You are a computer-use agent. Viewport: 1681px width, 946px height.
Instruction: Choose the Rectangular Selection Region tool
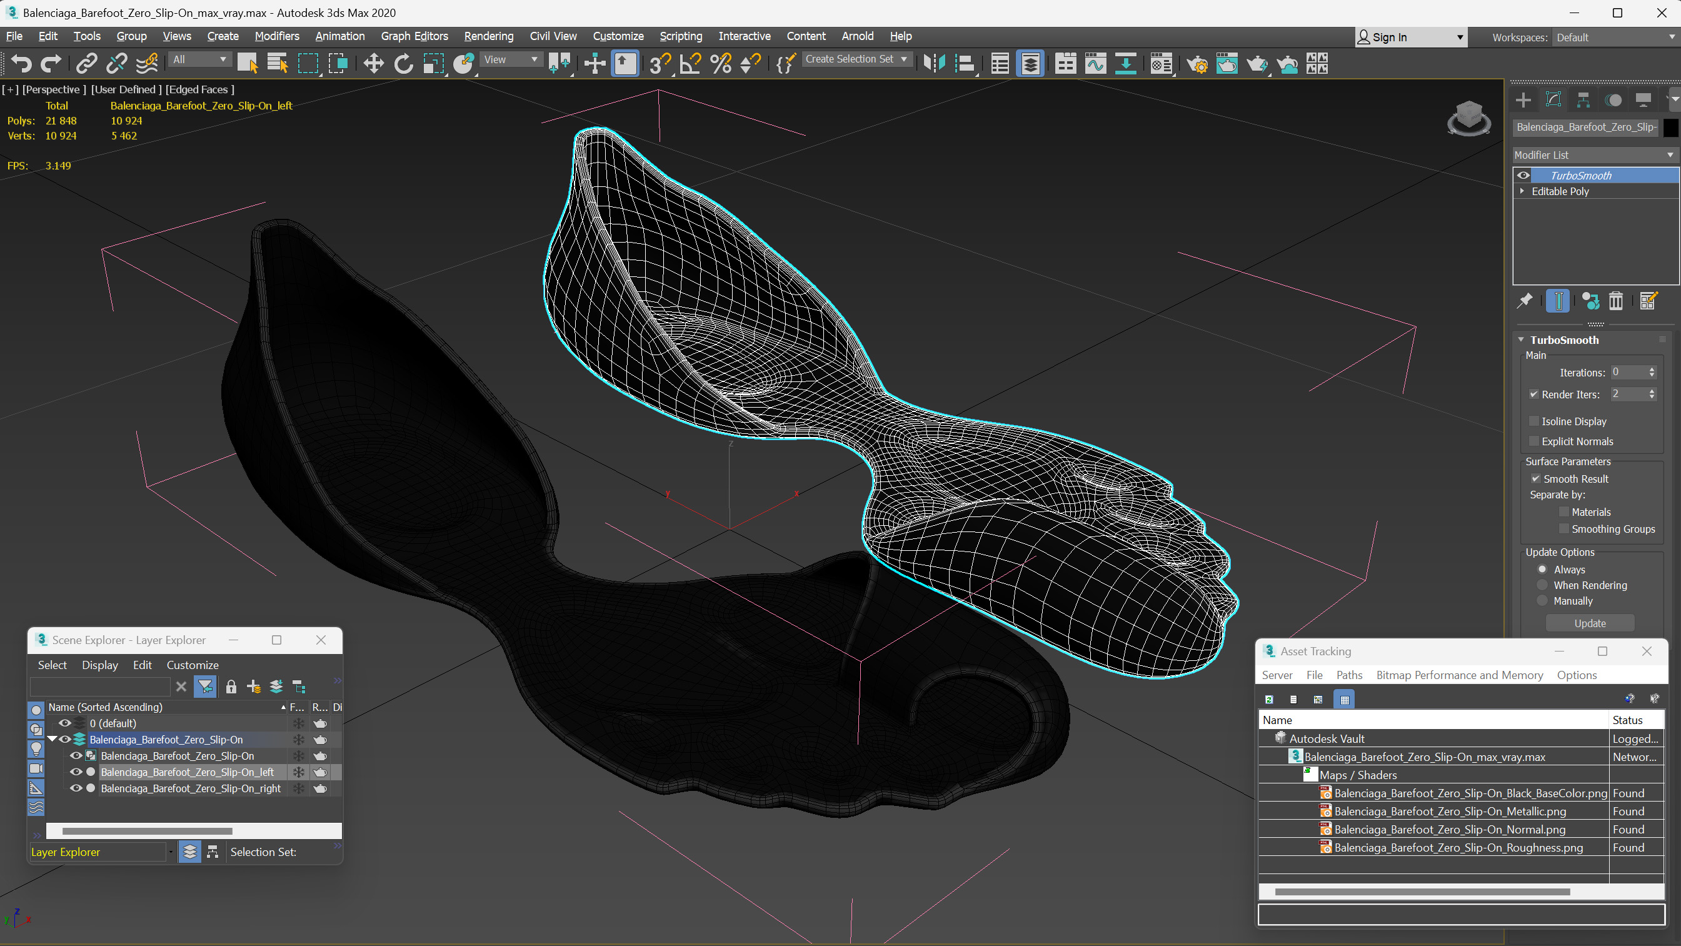pyautogui.click(x=308, y=63)
